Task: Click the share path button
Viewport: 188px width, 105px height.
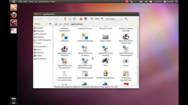Action: 66,24
